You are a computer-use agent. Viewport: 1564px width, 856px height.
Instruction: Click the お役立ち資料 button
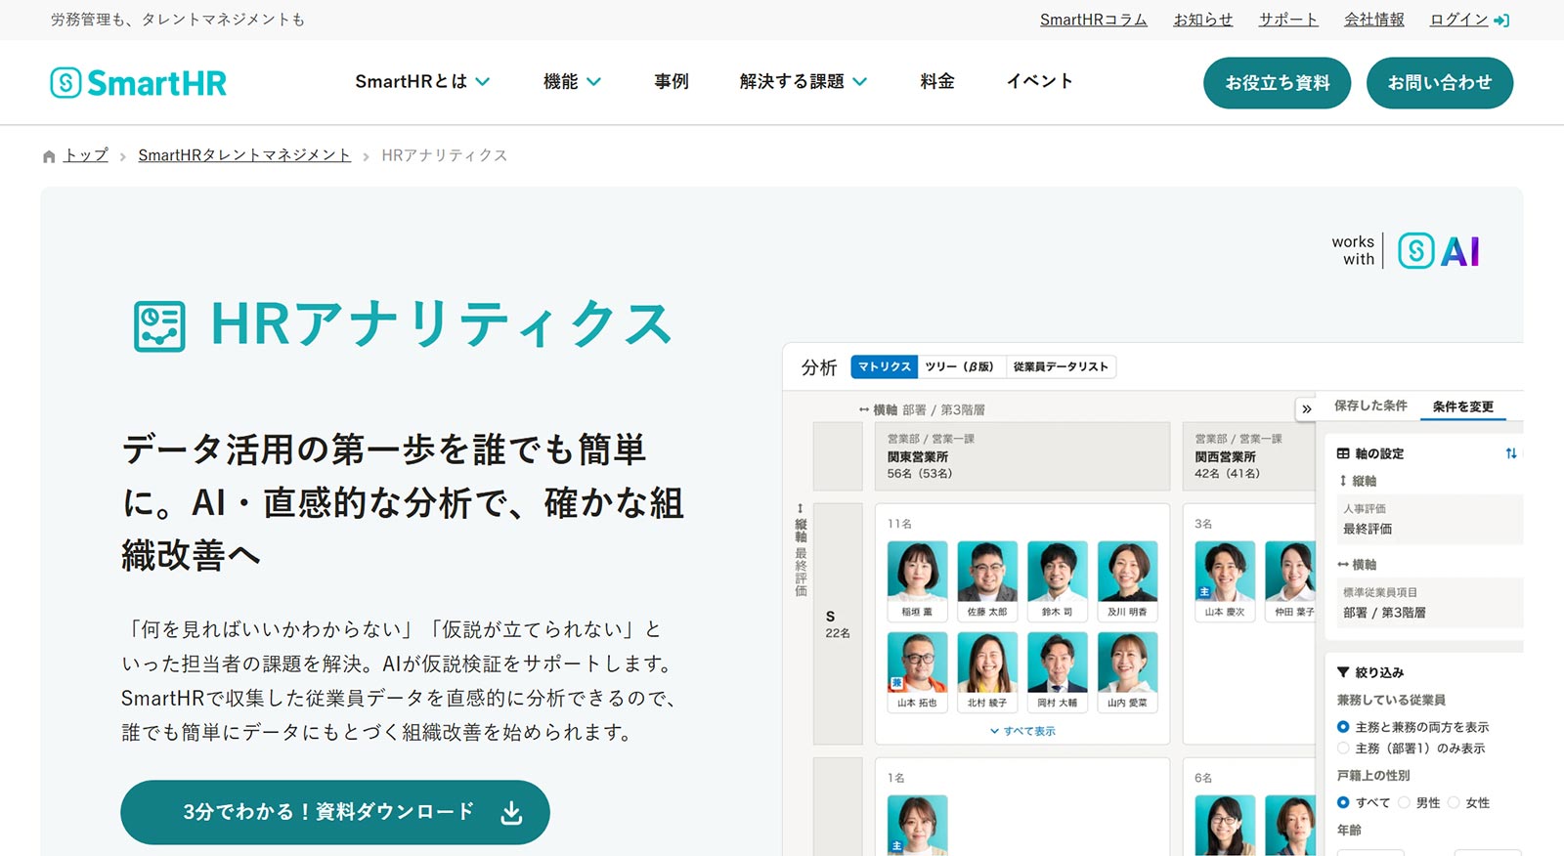[x=1278, y=83]
